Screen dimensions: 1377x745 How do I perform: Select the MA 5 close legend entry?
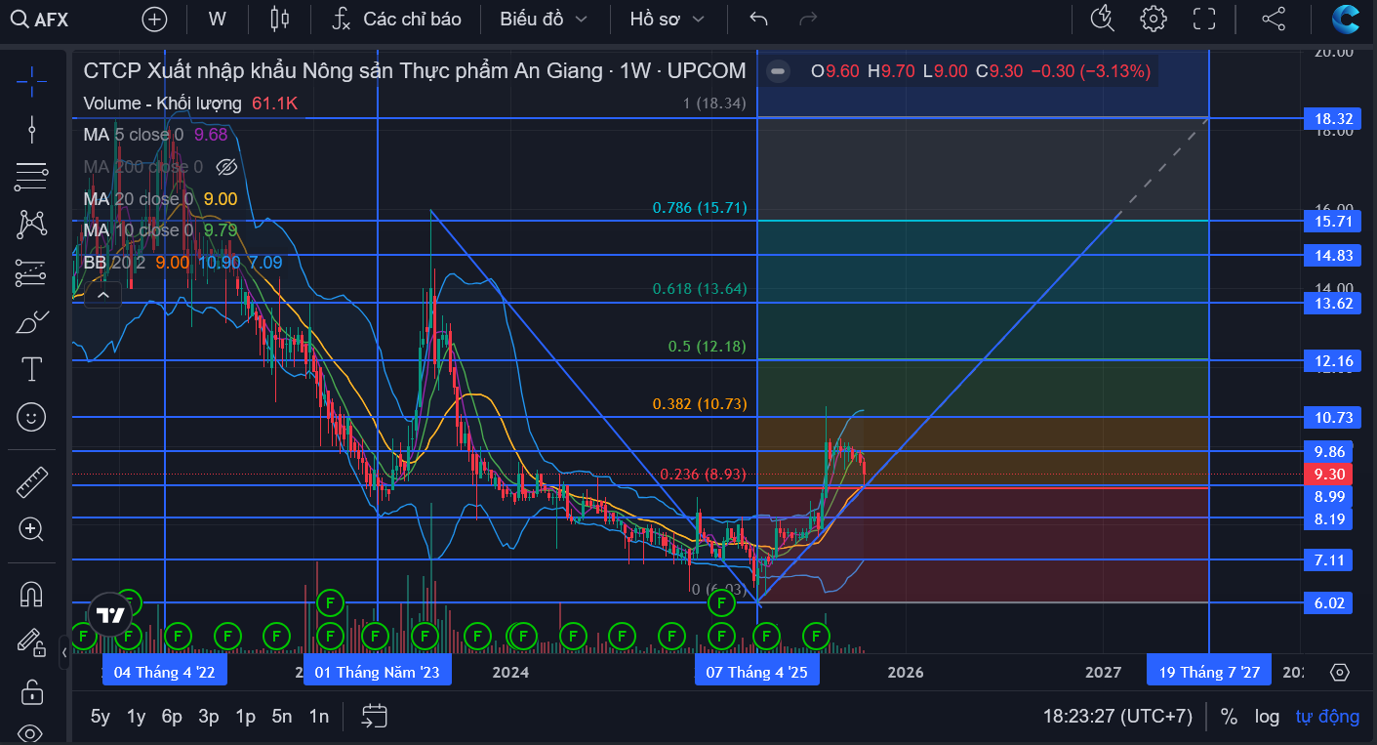pos(134,135)
